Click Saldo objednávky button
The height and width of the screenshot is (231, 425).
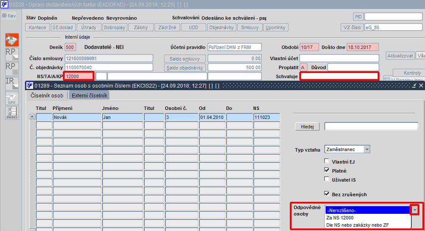click(185, 68)
